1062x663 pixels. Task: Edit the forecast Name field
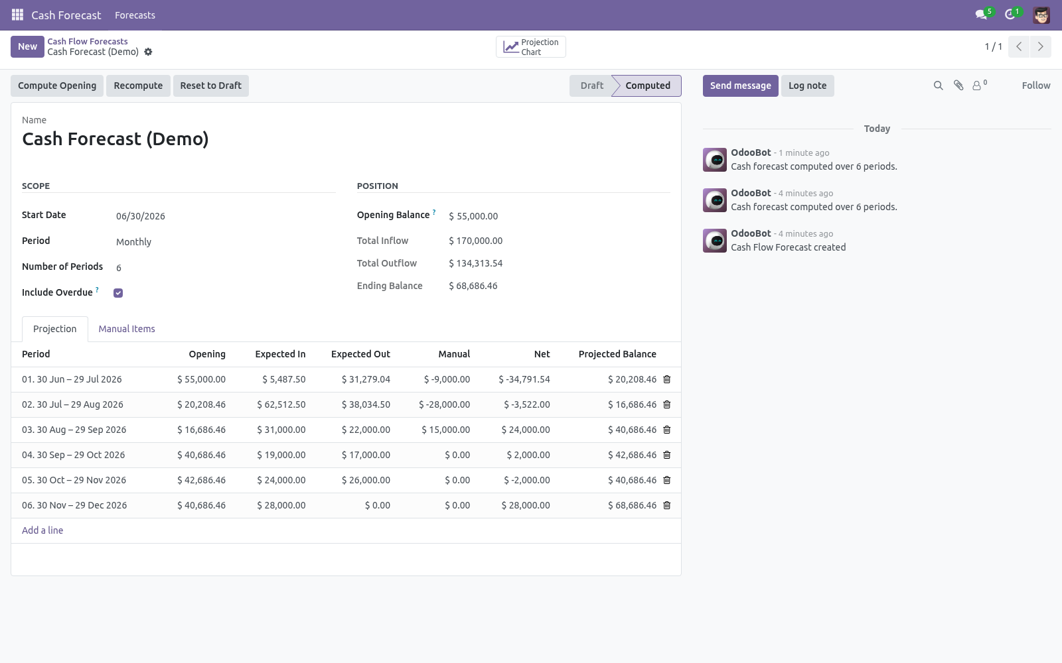tap(346, 139)
